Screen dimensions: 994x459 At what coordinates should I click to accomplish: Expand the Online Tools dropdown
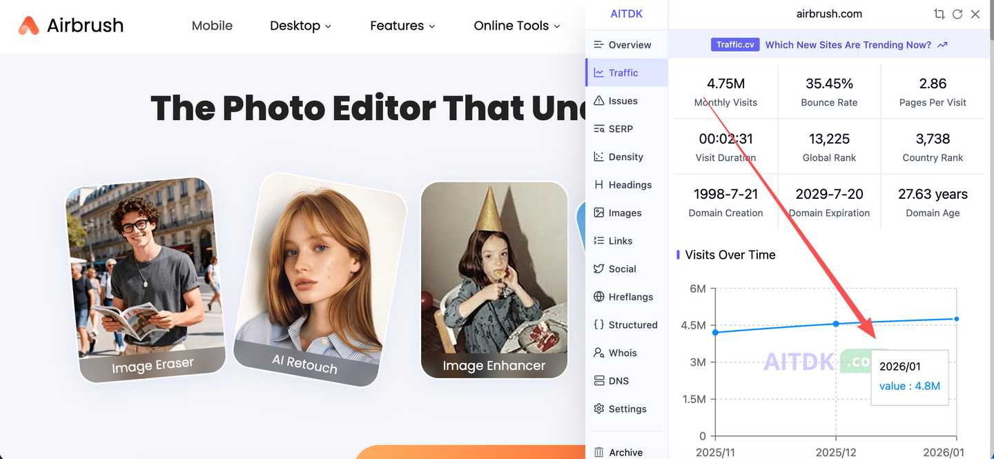(x=516, y=26)
